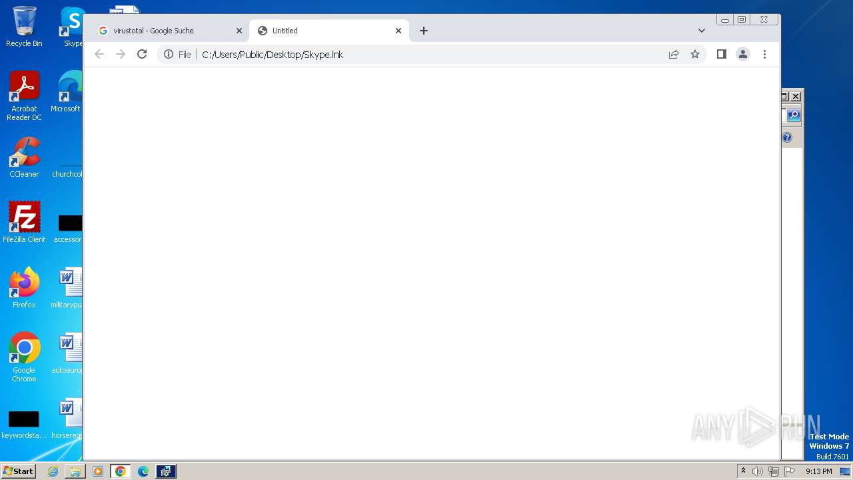Open Windows Media Player from taskbar
This screenshot has height=480, width=853.
coord(98,471)
